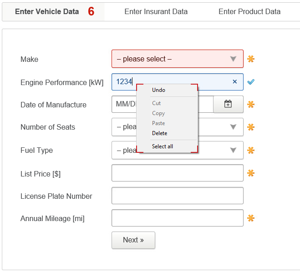Clear the Engine Performance field with X
The height and width of the screenshot is (272, 300).
coord(235,82)
